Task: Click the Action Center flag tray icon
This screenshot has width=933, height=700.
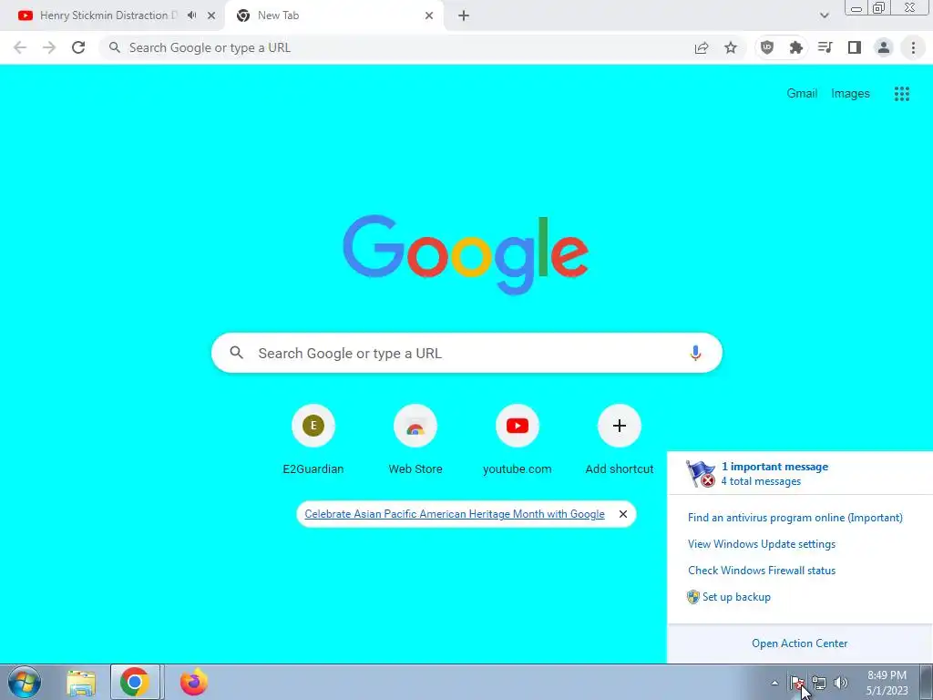Action: [x=796, y=683]
